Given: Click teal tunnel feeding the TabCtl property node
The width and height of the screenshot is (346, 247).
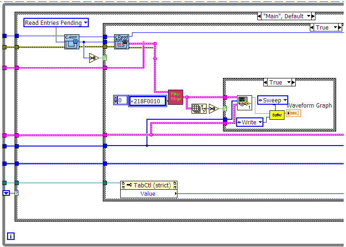Looking at the screenshot, I should tap(105, 183).
